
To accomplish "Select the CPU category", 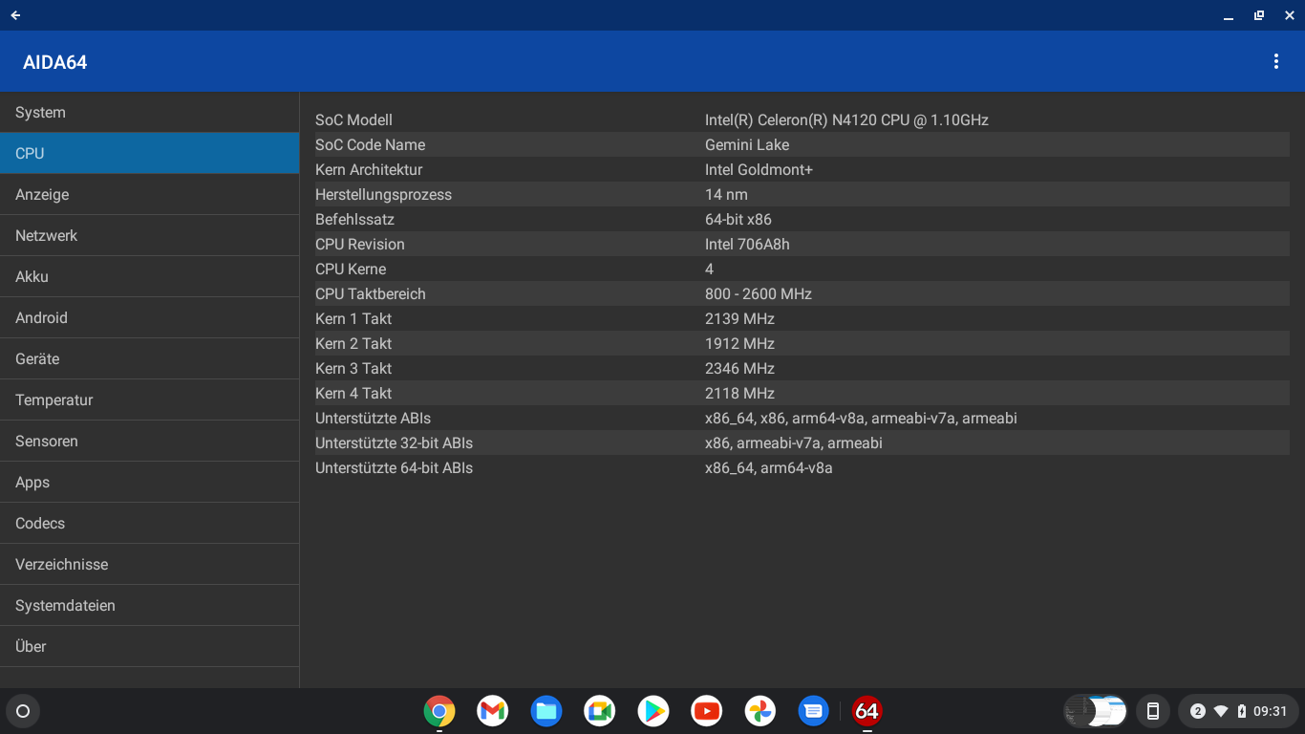I will pyautogui.click(x=150, y=153).
